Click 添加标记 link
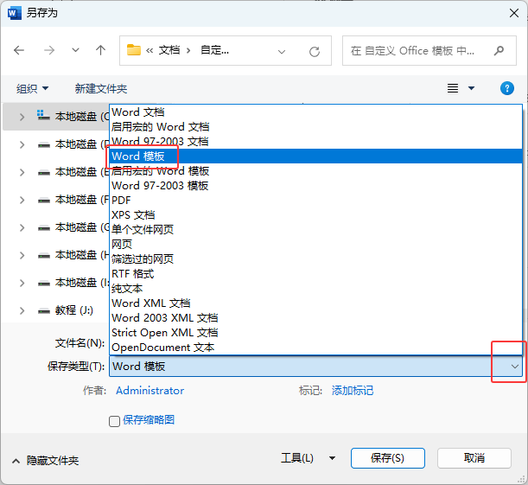Viewport: 528px width, 485px height. click(353, 391)
